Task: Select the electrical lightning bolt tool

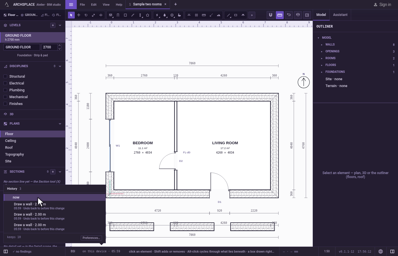Action: pos(157,15)
